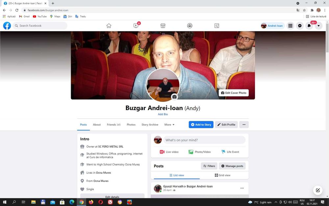The width and height of the screenshot is (329, 206).
Task: Create a Life Event
Action: pos(230,152)
